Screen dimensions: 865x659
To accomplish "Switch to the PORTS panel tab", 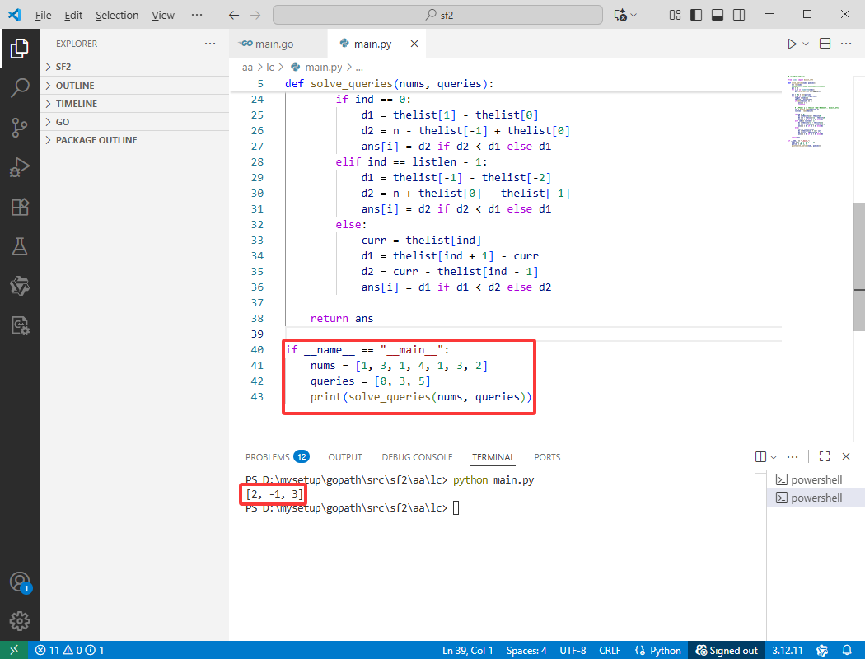I will 547,456.
